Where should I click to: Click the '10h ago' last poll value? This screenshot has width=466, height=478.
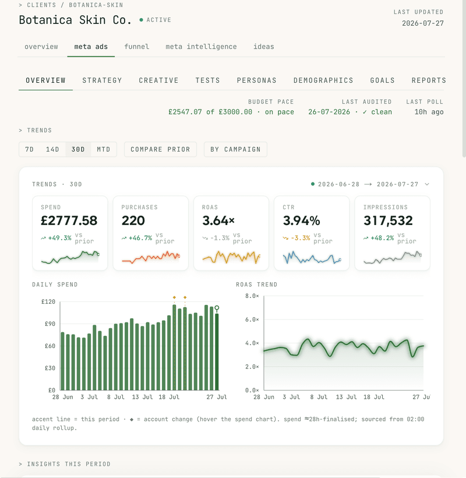pos(429,112)
